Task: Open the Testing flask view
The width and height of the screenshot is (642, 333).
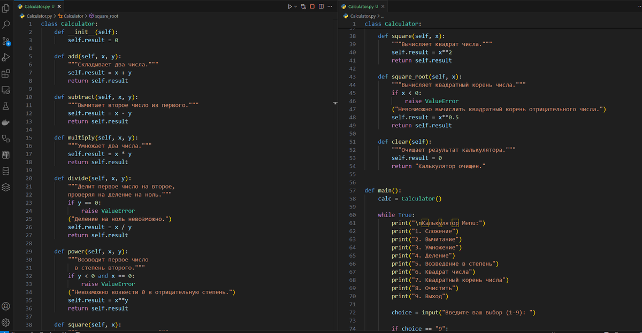Action: click(6, 106)
